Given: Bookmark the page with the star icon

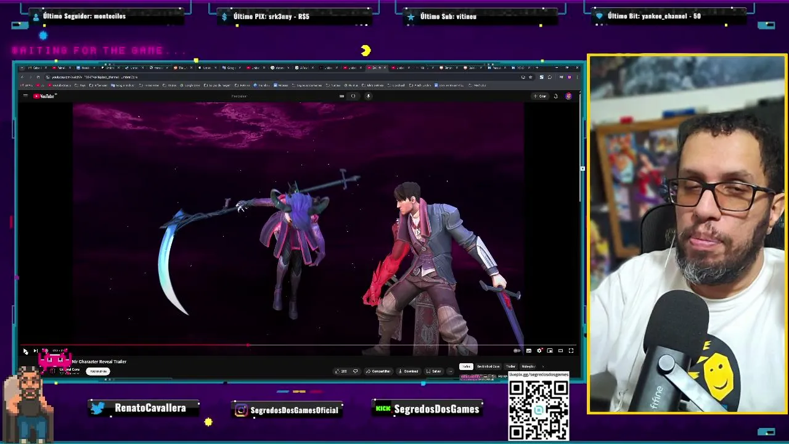Looking at the screenshot, I should [x=530, y=77].
